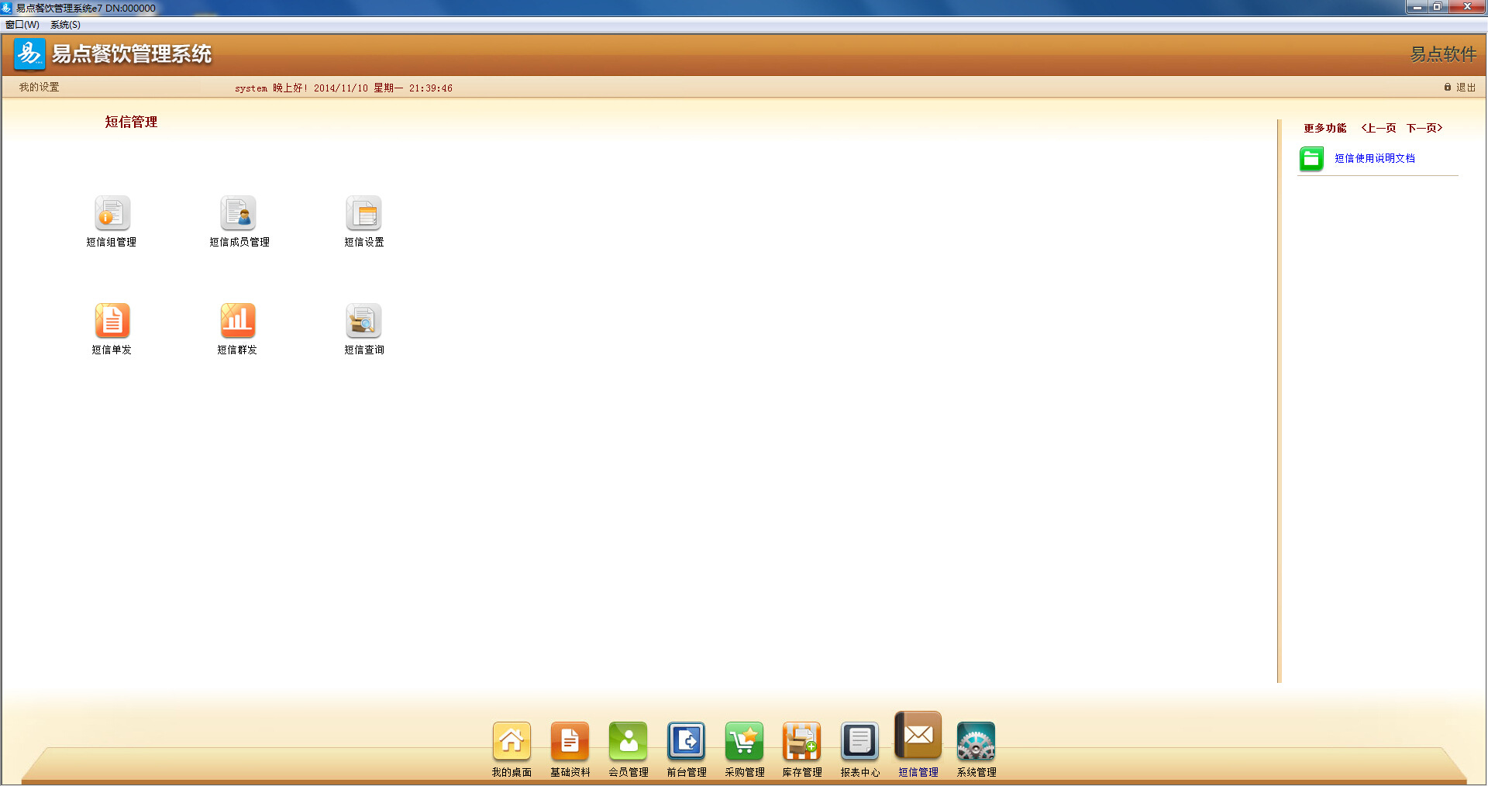Viewport: 1488px width, 786px height.
Task: Open 短信成员管理 module icon
Action: pos(238,213)
